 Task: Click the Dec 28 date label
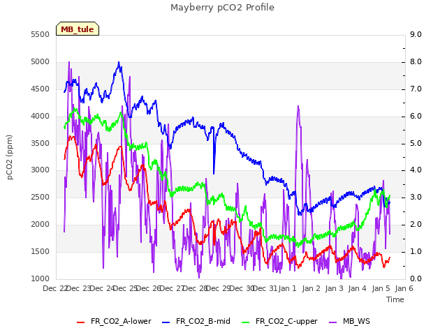(196, 288)
